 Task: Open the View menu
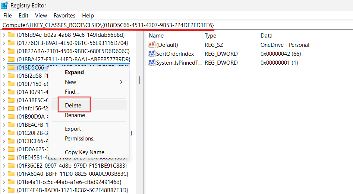pos(41,16)
